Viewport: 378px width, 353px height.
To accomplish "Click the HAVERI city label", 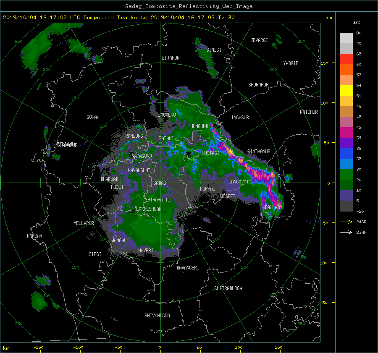I will [146, 251].
